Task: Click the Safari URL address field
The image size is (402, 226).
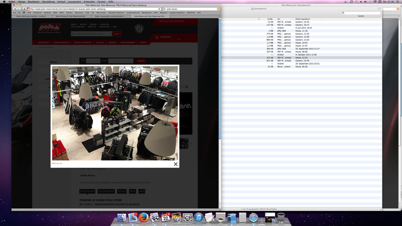Action: pyautogui.click(x=94, y=9)
